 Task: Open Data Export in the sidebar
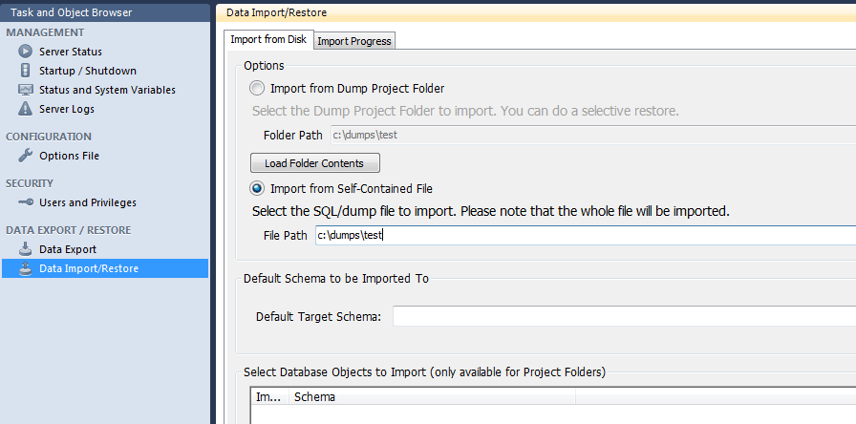click(67, 249)
